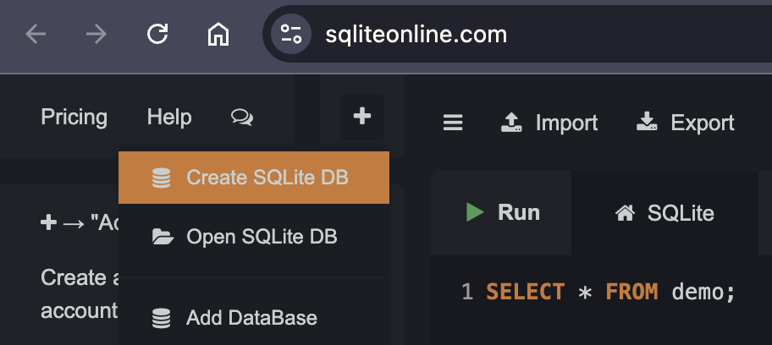This screenshot has width=772, height=345.
Task: Switch to the SQLite tab
Action: [x=664, y=212]
